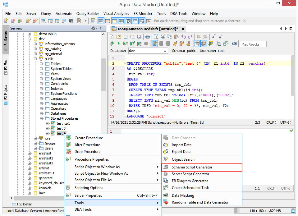This screenshot has width=298, height=216.
Task: Toggle the first window layout button in main toolbar
Action: 101,21
